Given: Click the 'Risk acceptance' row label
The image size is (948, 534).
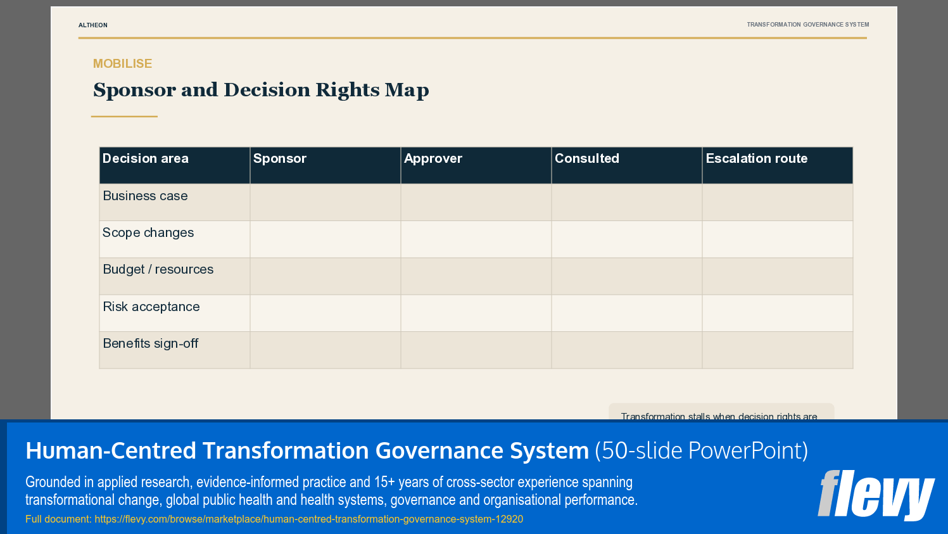Looking at the screenshot, I should point(151,307).
